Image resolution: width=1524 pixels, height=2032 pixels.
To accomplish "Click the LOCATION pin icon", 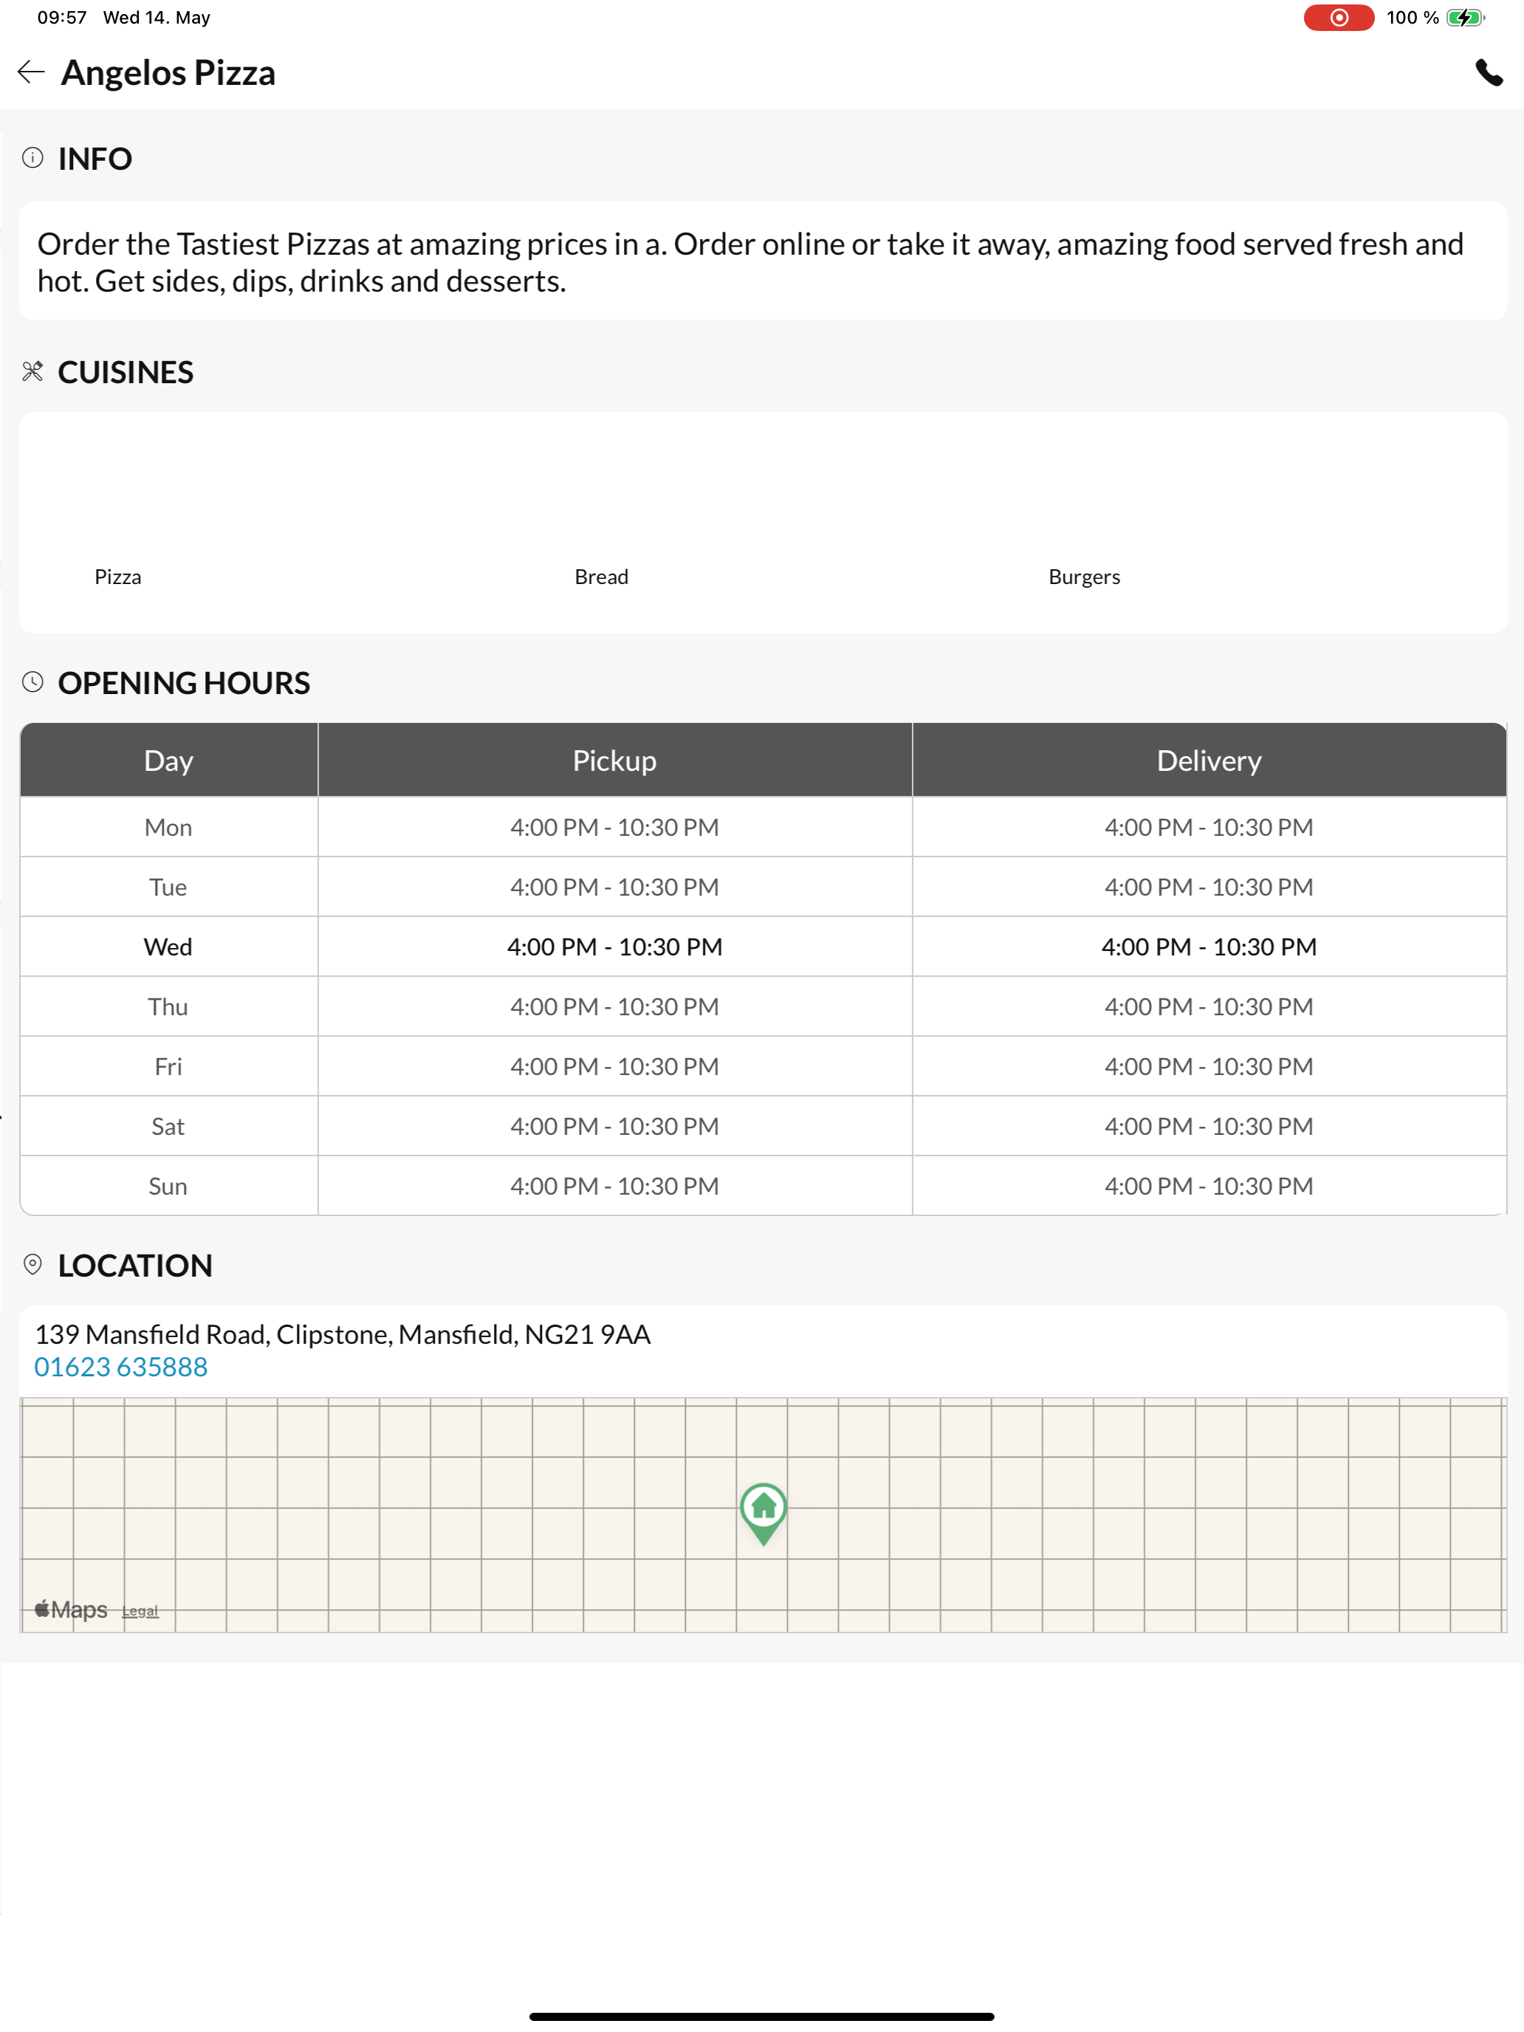I will coord(33,1265).
